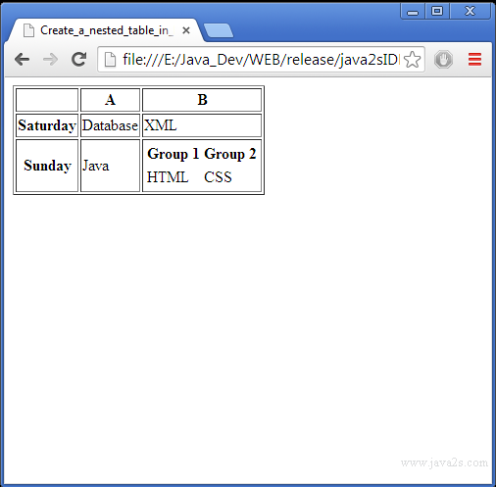Minimize the browser window

coord(413,12)
